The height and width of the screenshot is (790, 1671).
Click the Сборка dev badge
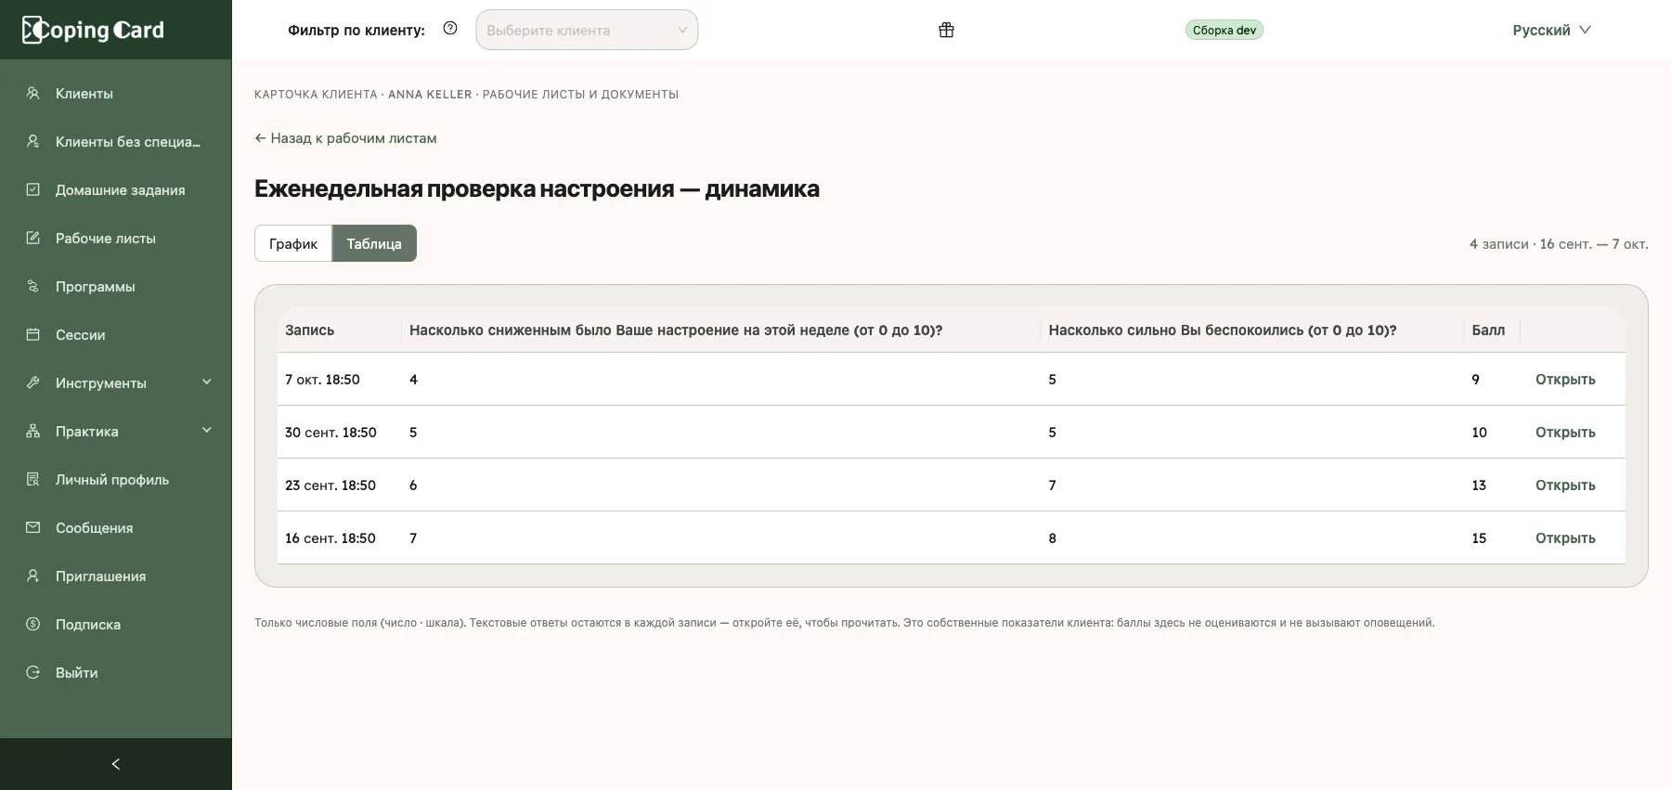[x=1224, y=30]
